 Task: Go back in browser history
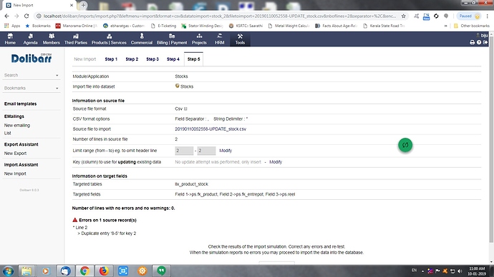pos(7,16)
